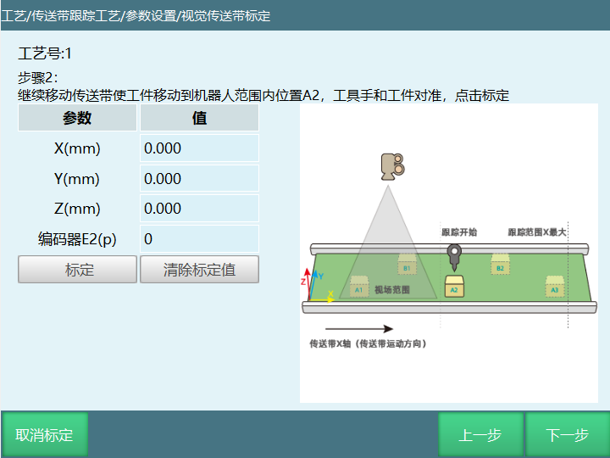This screenshot has height=458, width=610.
Task: Click the 视场范围 label in diagram
Action: click(391, 290)
